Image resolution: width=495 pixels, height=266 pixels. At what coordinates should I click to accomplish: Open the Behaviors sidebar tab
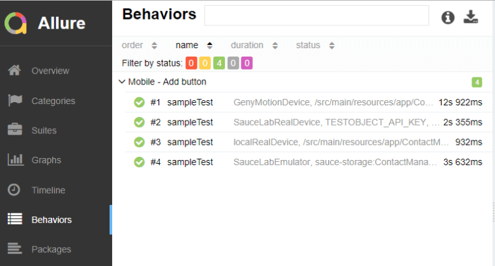coord(52,220)
